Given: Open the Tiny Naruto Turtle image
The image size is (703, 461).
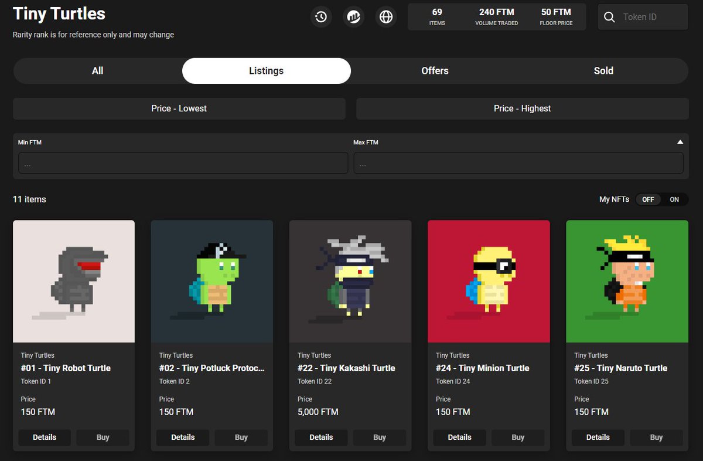Looking at the screenshot, I should 627,282.
